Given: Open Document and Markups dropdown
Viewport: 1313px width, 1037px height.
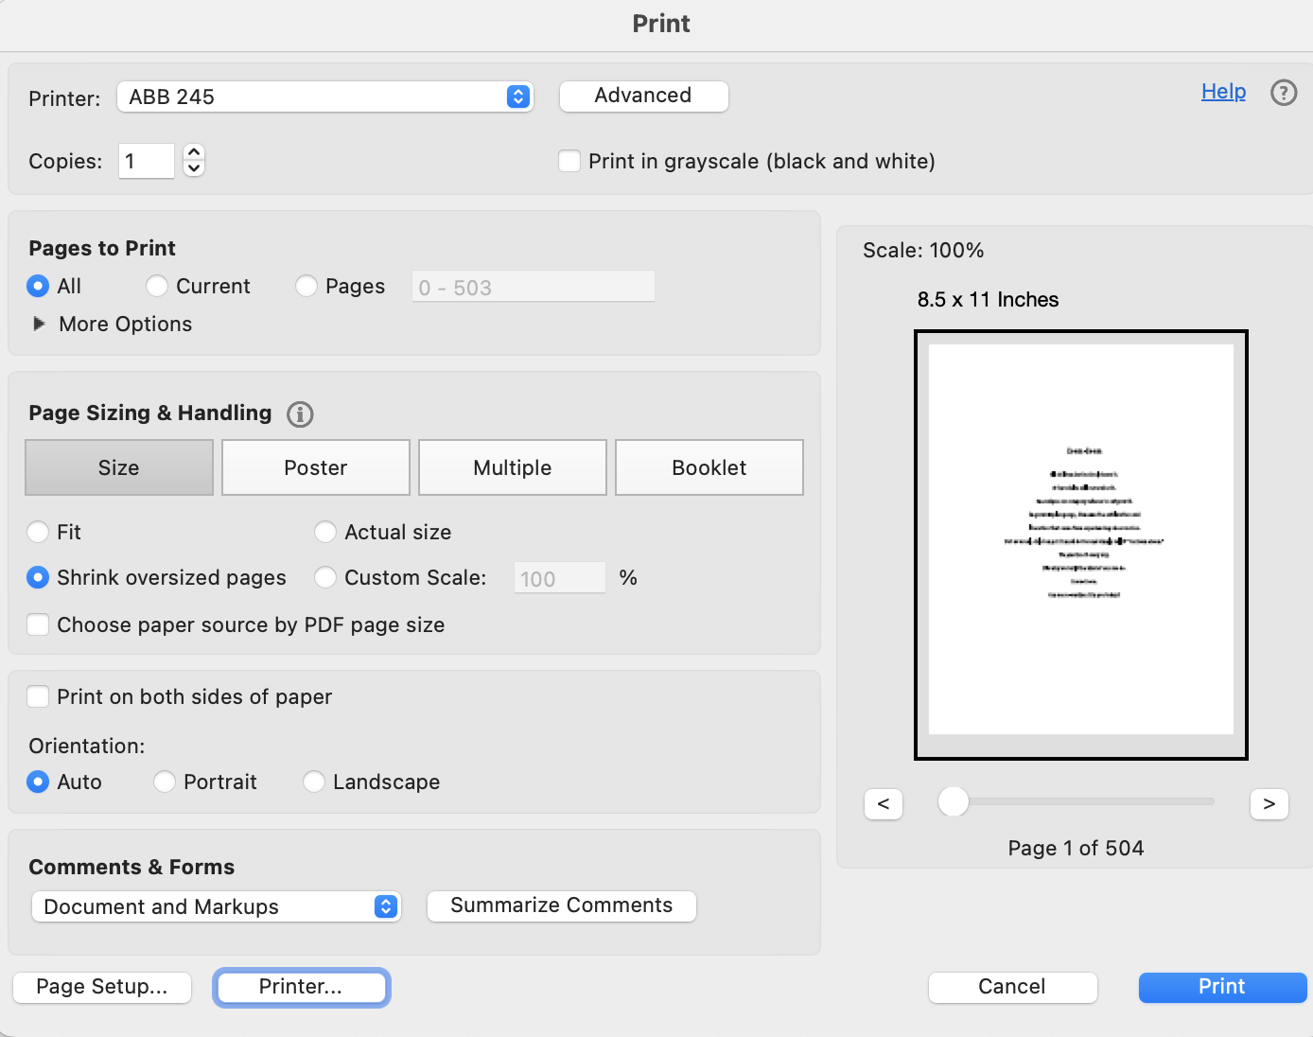Looking at the screenshot, I should coord(217,906).
